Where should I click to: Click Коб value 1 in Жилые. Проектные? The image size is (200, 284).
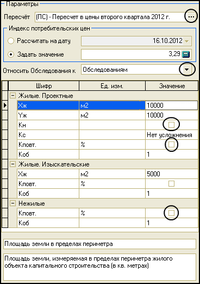pyautogui.click(x=172, y=155)
